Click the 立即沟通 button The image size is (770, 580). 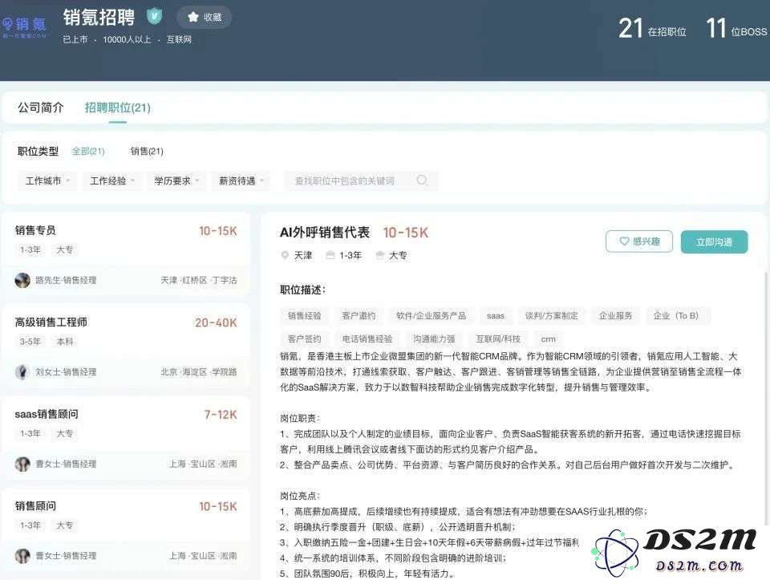click(x=714, y=241)
